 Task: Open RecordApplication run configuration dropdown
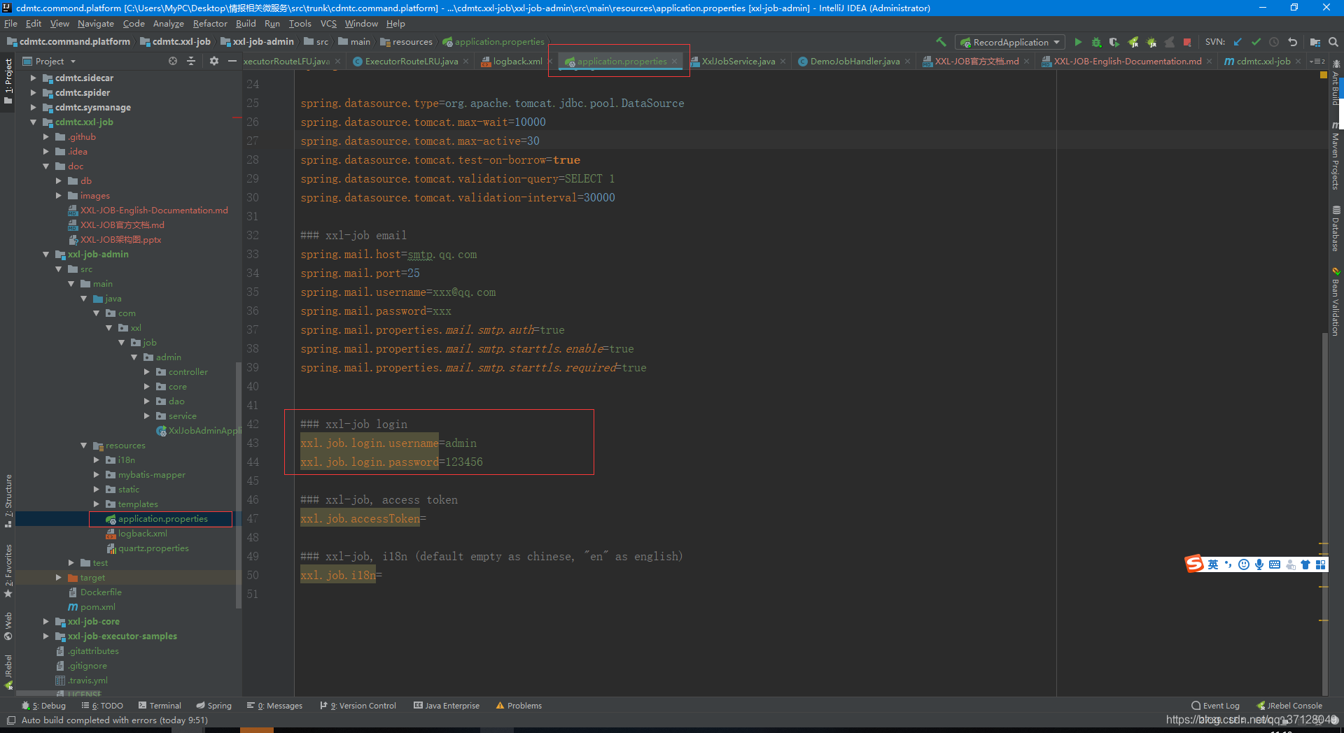[1010, 42]
